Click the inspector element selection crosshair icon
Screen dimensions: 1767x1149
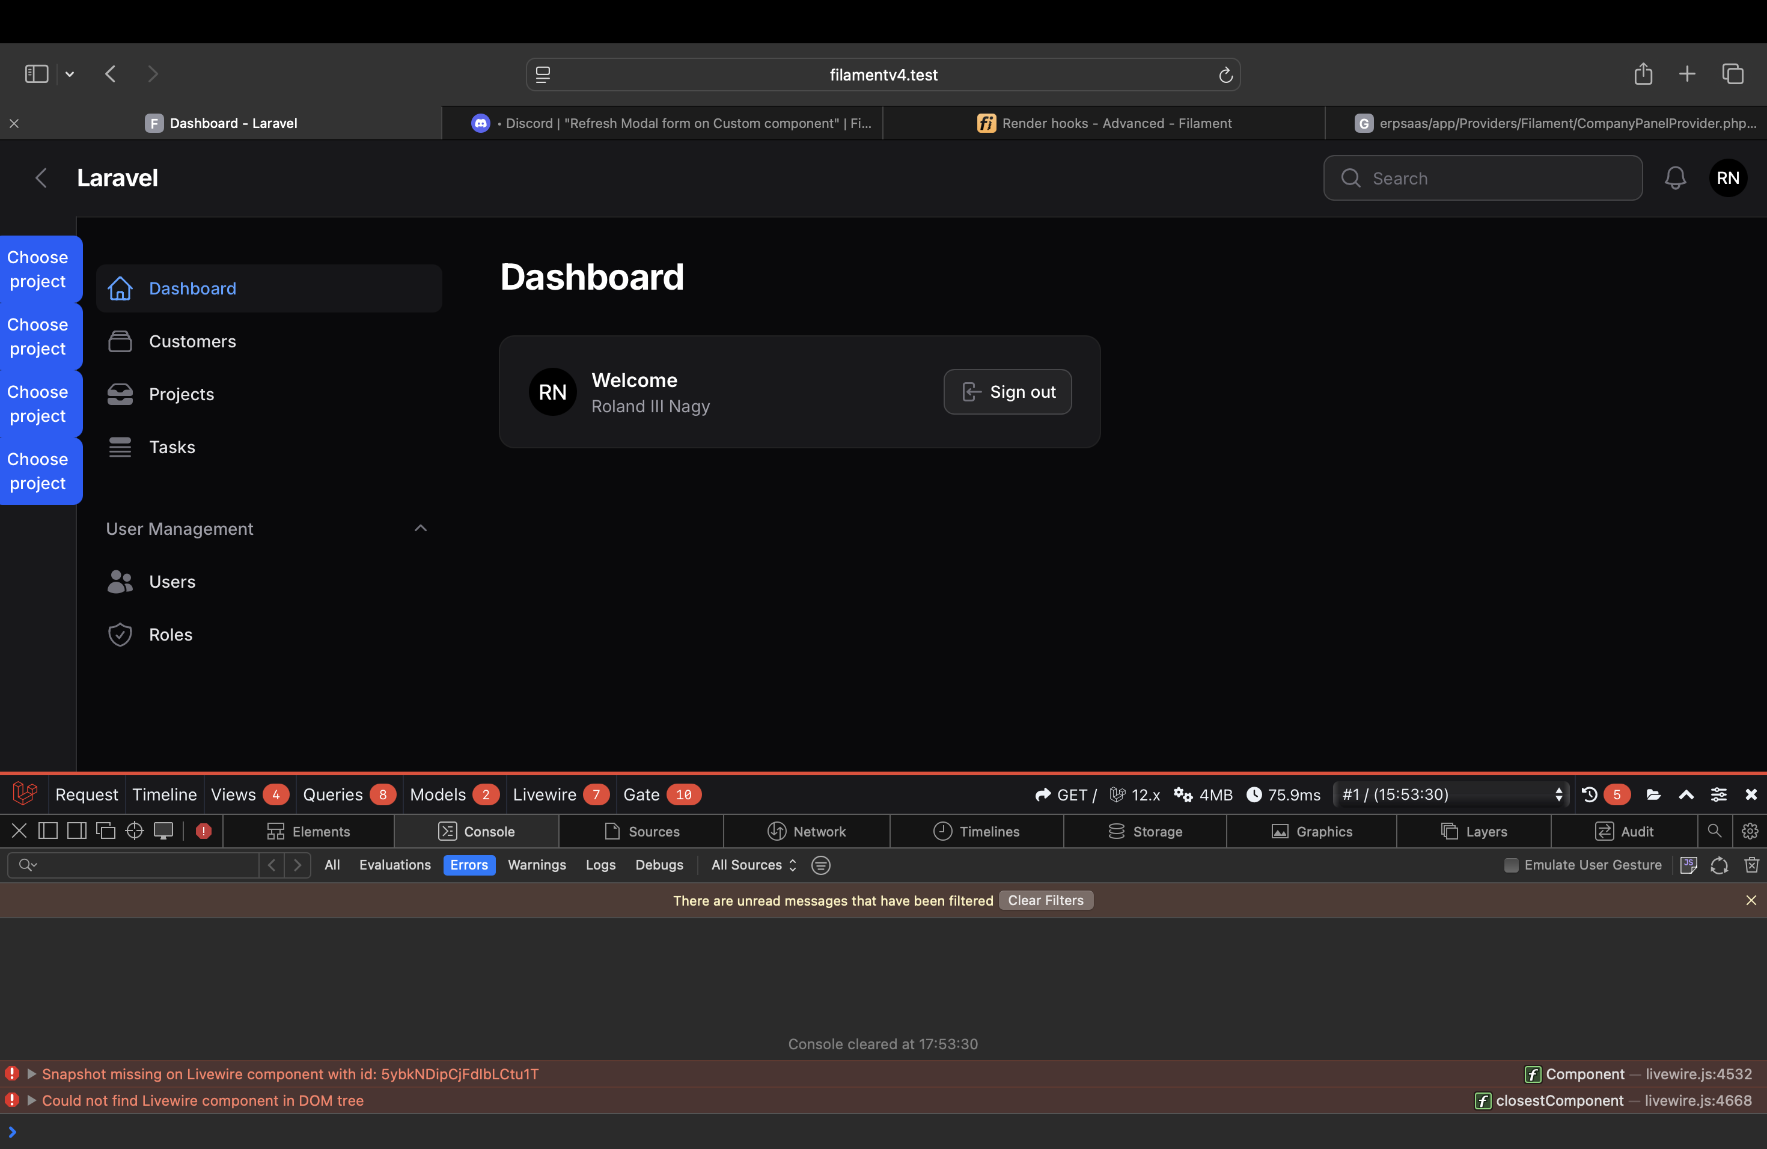point(135,831)
